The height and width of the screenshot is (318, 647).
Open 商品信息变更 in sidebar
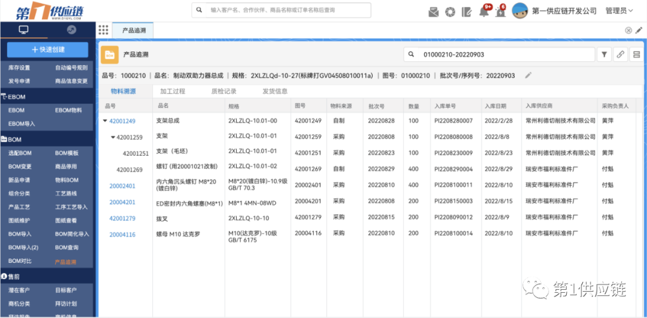[71, 81]
